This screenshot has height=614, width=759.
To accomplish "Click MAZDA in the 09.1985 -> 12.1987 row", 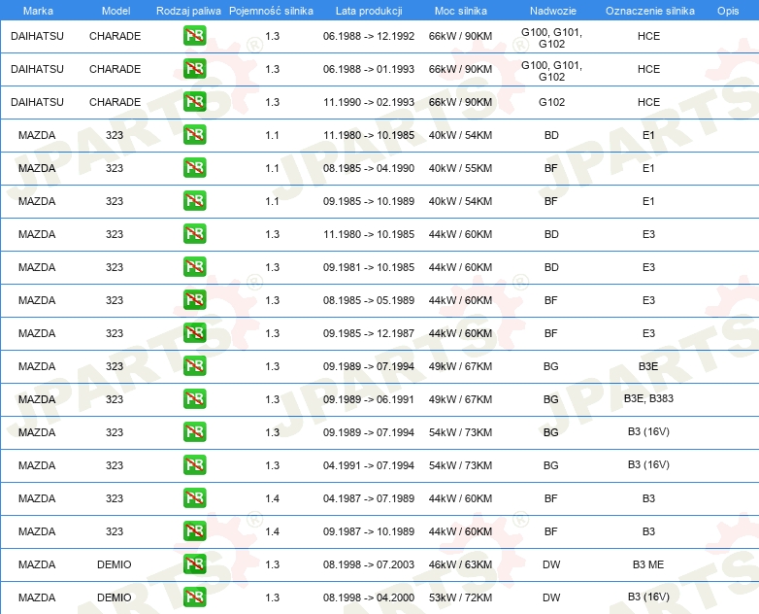I will pos(37,333).
